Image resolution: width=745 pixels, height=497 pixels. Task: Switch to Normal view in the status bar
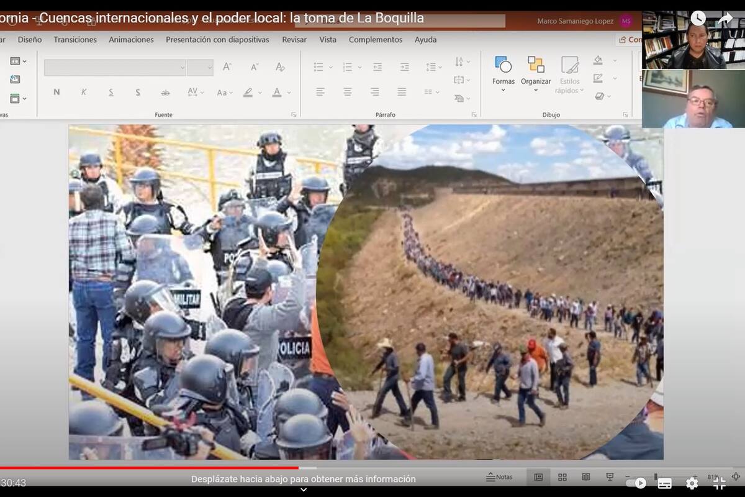(x=538, y=477)
